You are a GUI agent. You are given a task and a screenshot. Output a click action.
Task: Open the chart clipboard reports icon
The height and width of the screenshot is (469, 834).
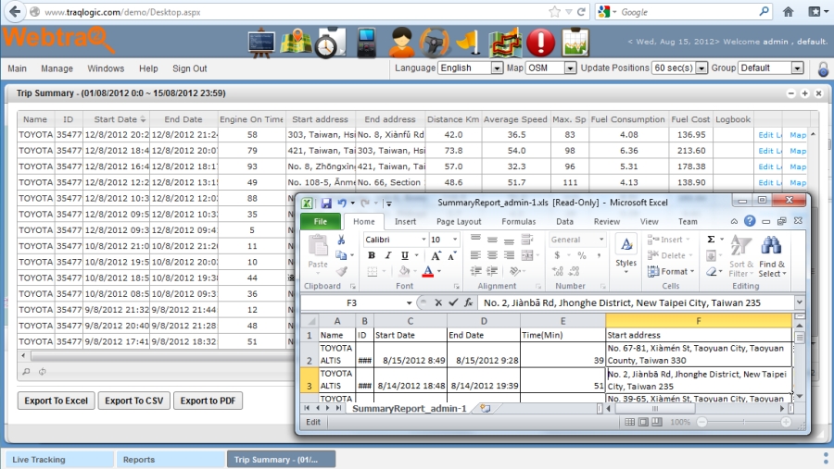(575, 42)
